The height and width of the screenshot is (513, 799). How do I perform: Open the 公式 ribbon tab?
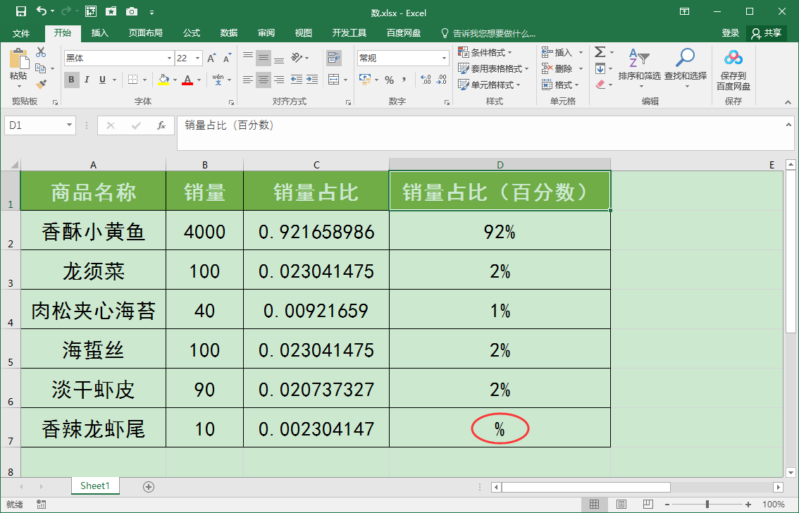[x=192, y=32]
